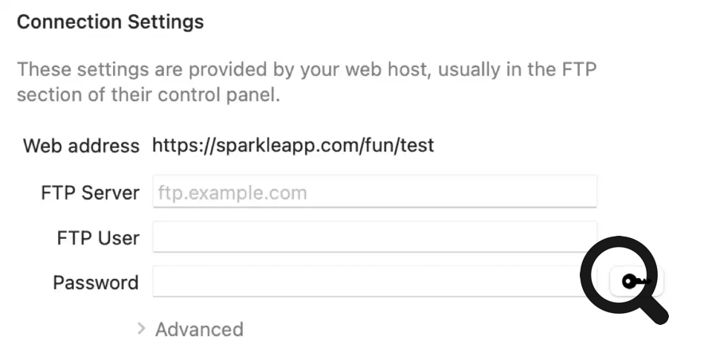Click the FTP Server label
704x360 pixels.
90,192
